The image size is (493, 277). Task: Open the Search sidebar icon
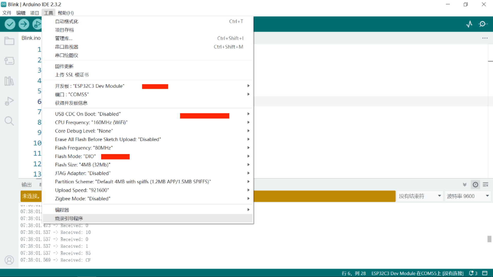9,121
